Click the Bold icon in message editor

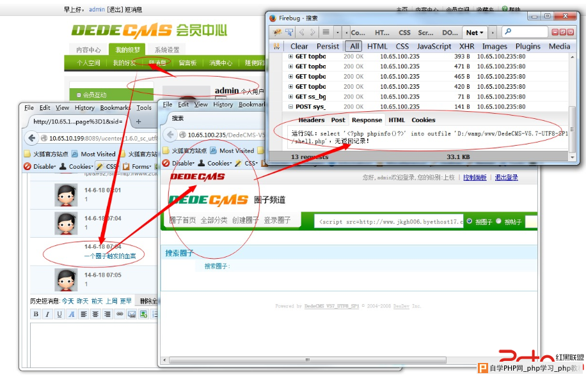pos(36,314)
